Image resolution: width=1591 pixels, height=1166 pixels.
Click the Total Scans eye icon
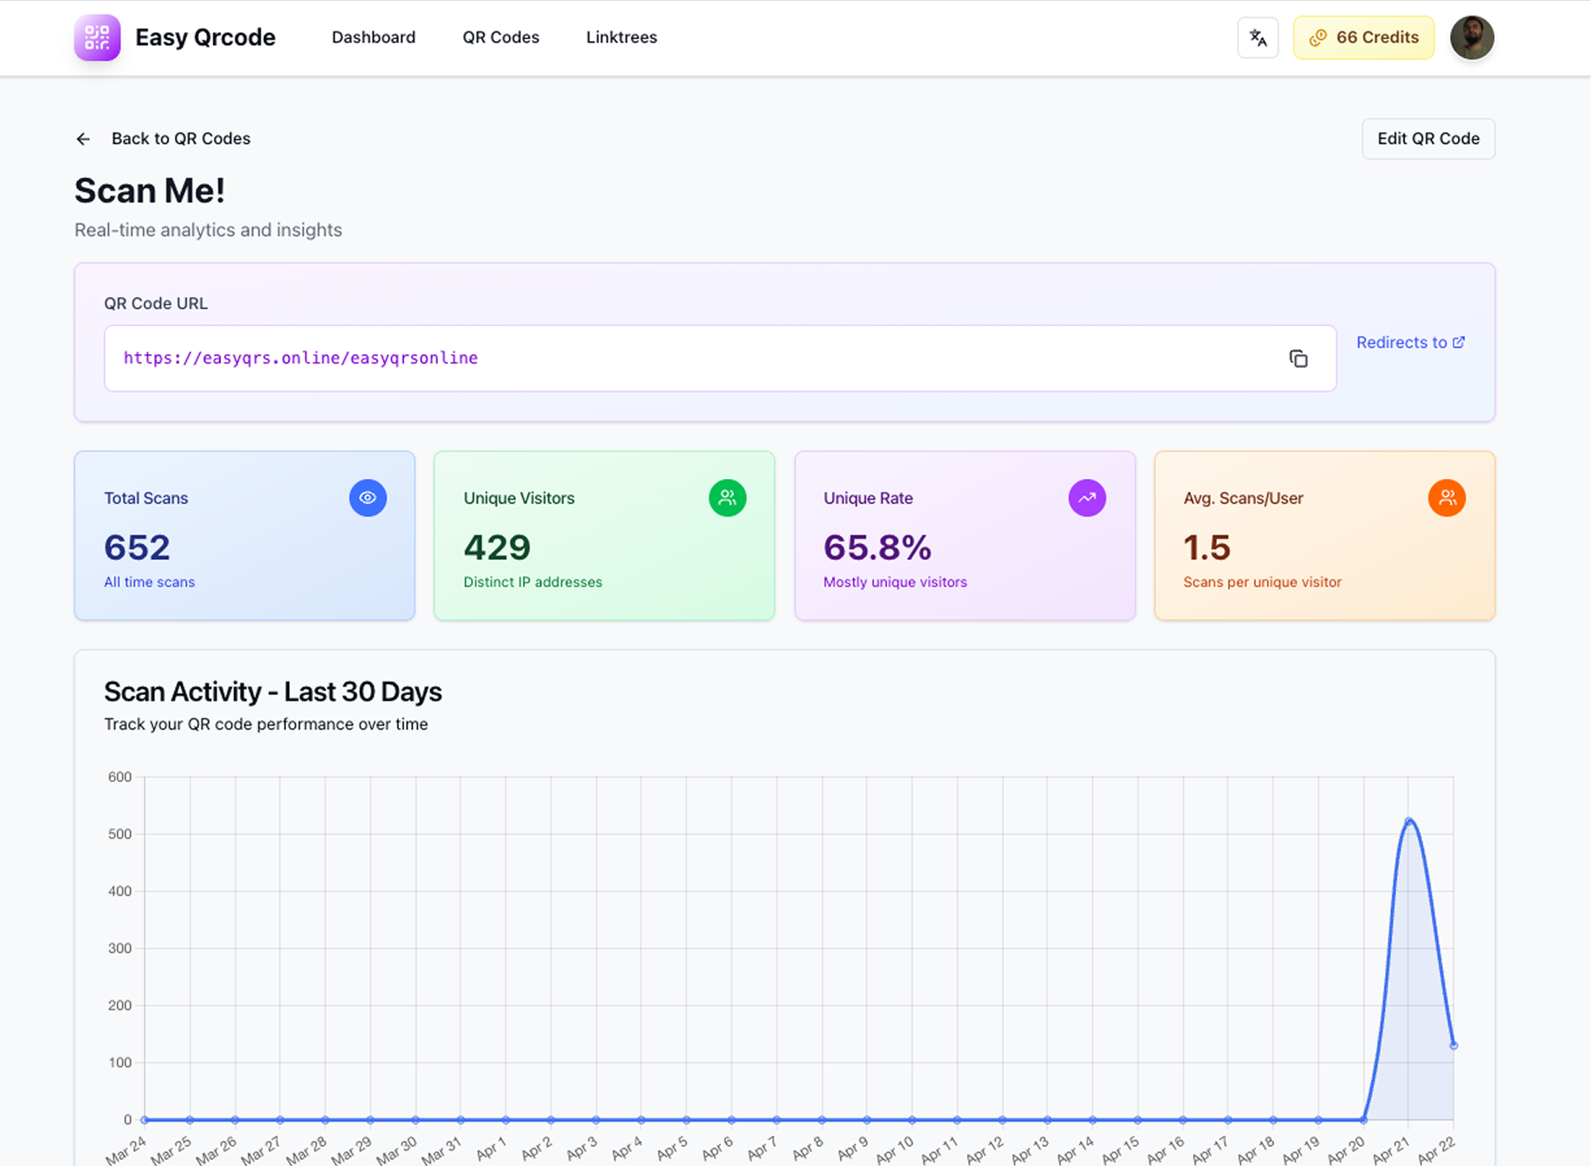tap(368, 498)
